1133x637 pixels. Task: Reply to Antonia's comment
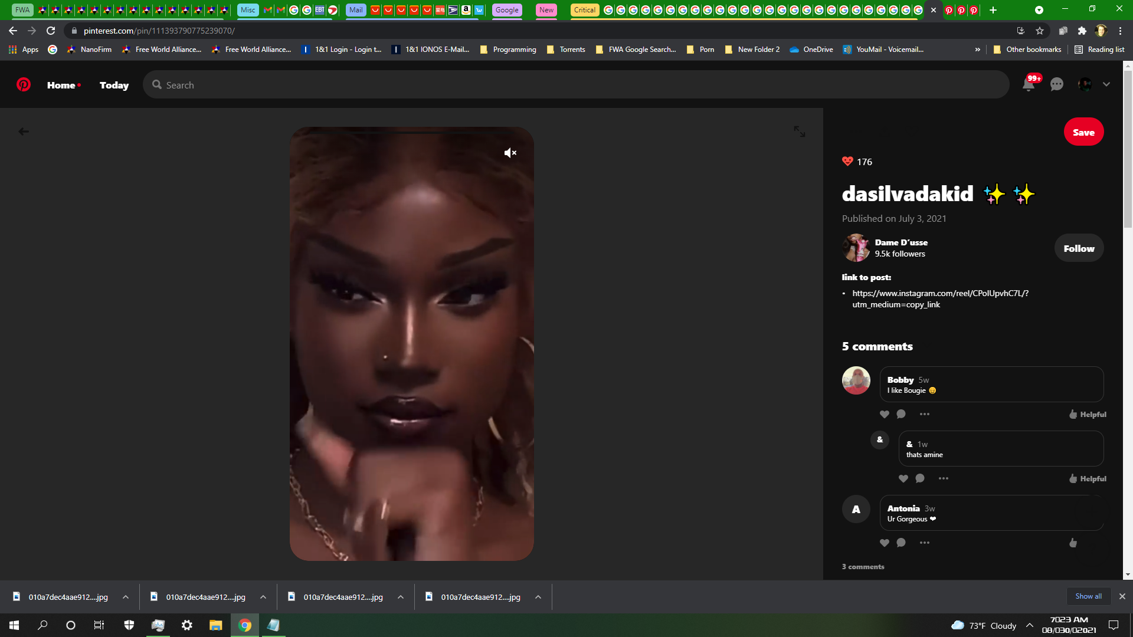(900, 543)
